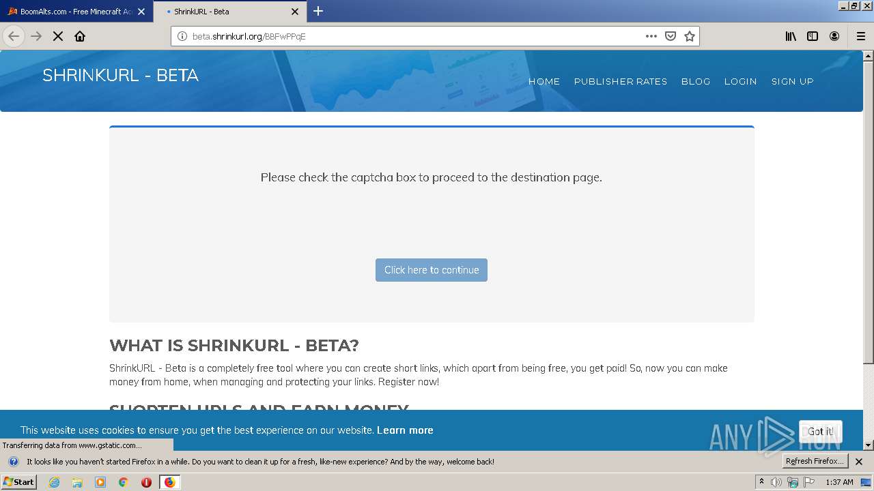
Task: Launch Chrome from the taskbar
Action: pos(124,482)
